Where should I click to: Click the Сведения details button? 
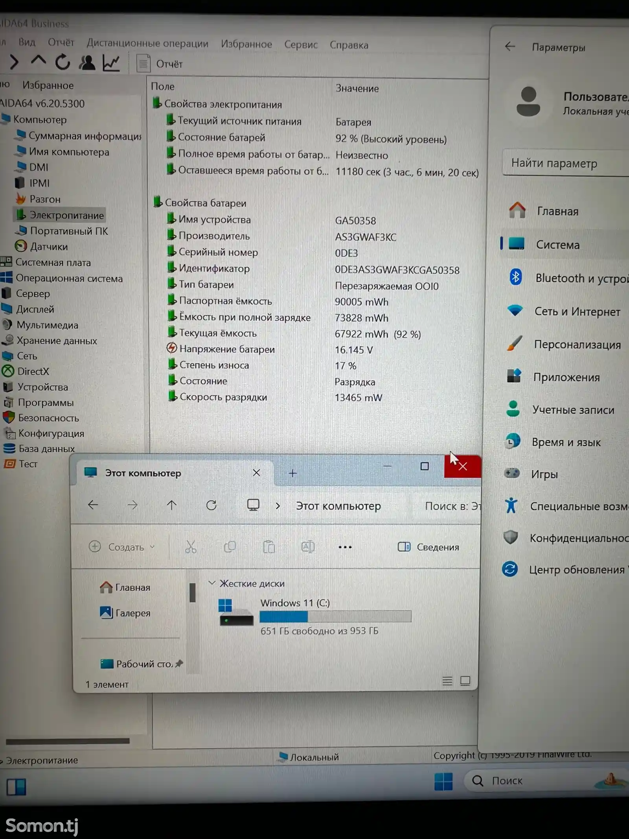429,547
